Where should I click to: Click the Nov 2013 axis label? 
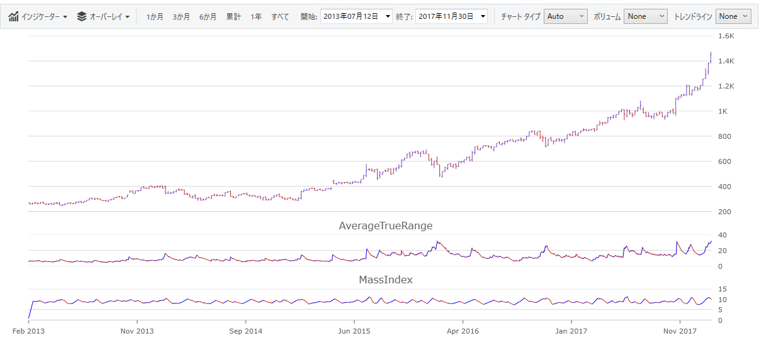pyautogui.click(x=137, y=330)
